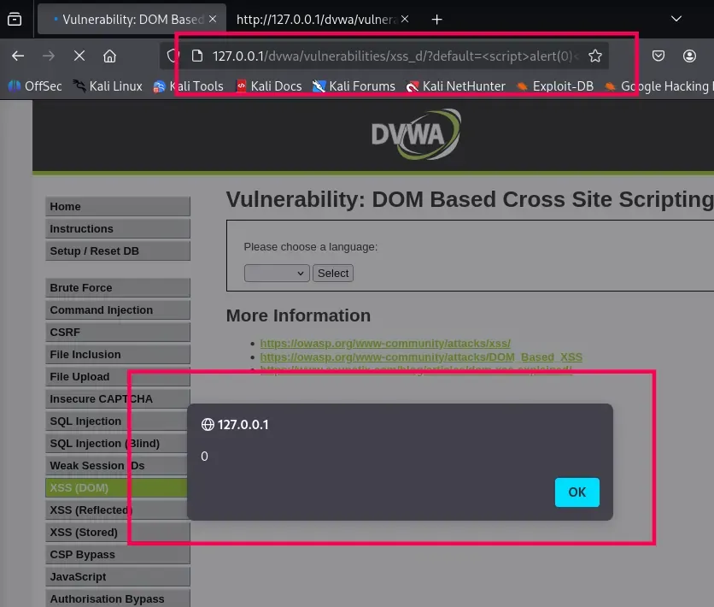Select the XSS (DOM) menu item
This screenshot has height=607, width=714.
(x=116, y=487)
